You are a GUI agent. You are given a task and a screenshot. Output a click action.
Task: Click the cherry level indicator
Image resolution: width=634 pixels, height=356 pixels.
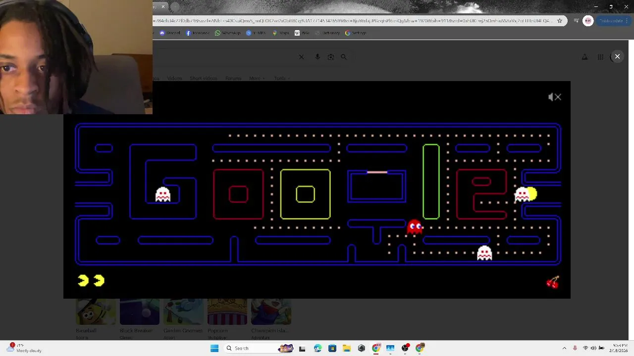[x=553, y=282]
